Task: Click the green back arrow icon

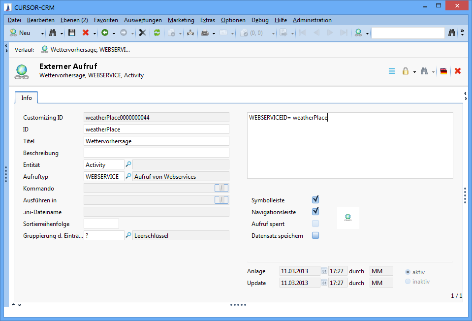Action: pos(104,33)
